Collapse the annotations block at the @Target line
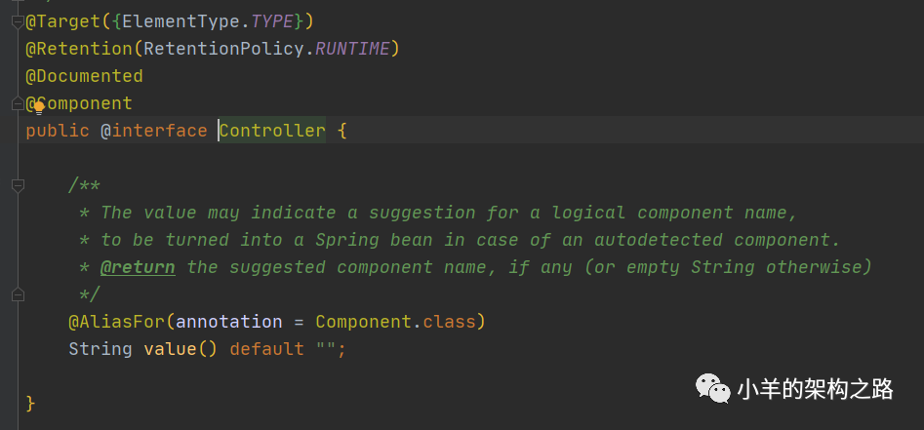 point(17,21)
